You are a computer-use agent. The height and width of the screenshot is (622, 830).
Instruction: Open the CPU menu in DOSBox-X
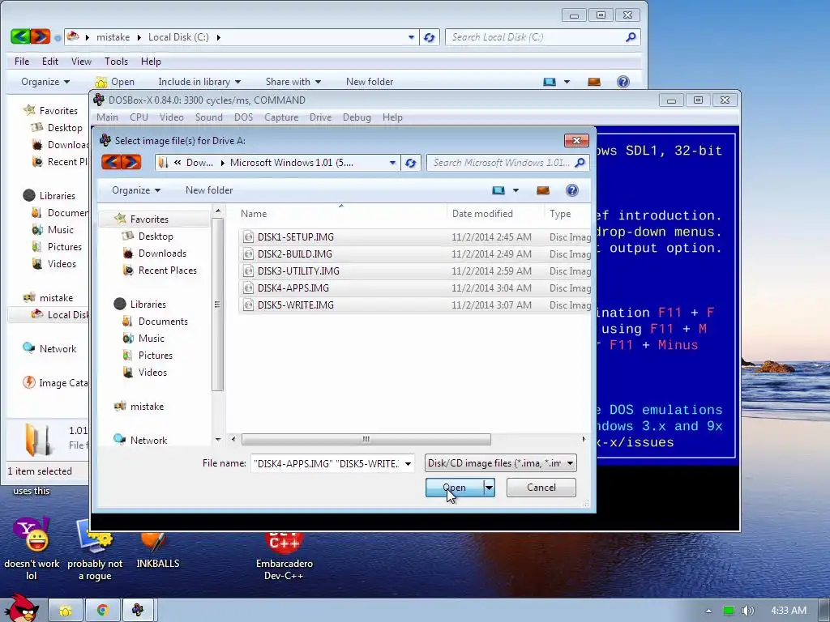click(x=139, y=117)
